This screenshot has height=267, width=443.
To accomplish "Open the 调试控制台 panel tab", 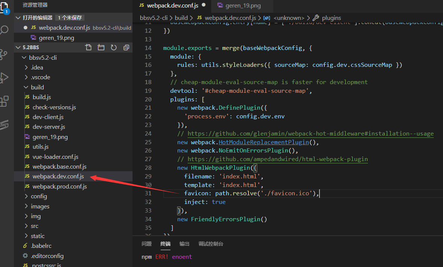I will tap(211, 244).
